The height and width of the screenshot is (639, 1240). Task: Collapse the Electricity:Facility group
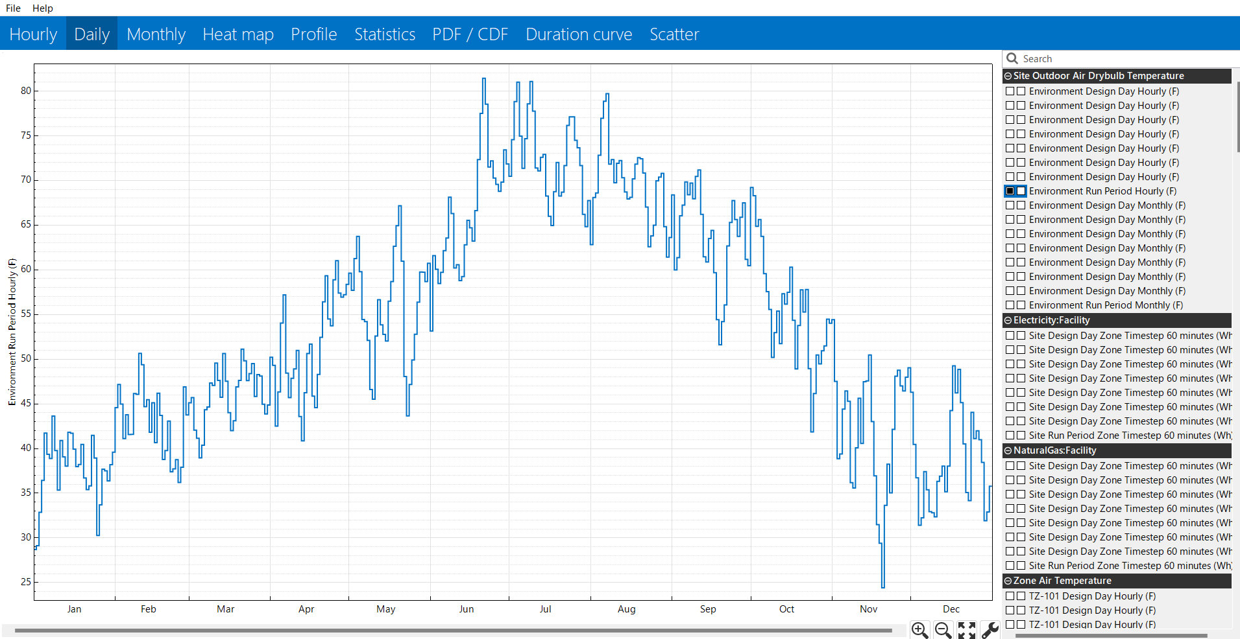[1008, 320]
